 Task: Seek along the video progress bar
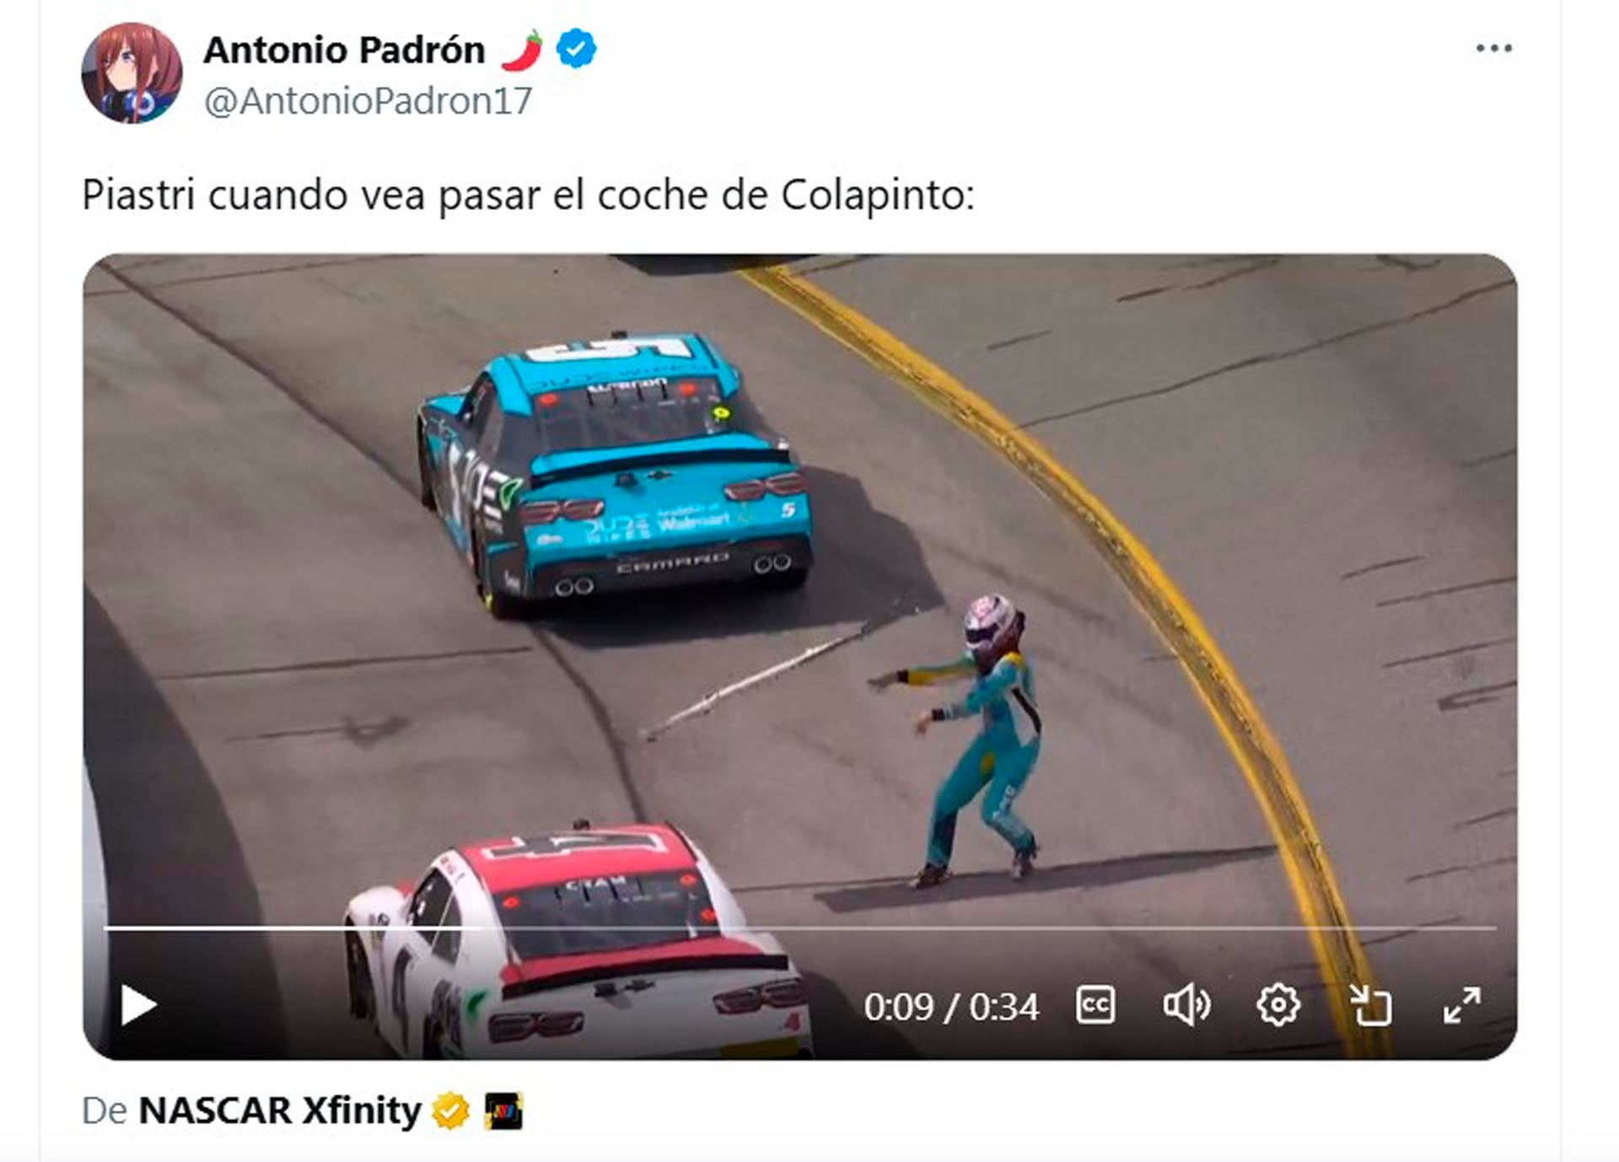799,928
